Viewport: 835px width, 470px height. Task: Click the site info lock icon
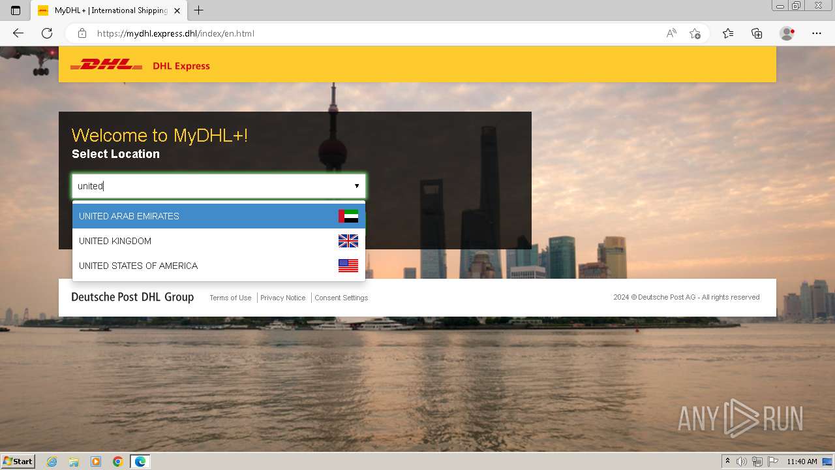coord(82,33)
